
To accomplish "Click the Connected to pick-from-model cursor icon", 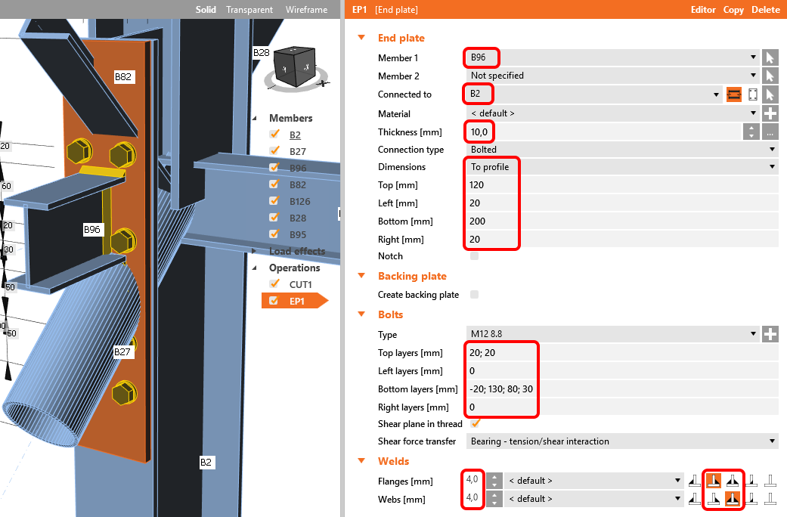I will 770,94.
